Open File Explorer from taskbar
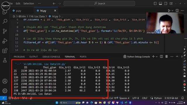Viewport: 187px width, 105px height. [100, 103]
